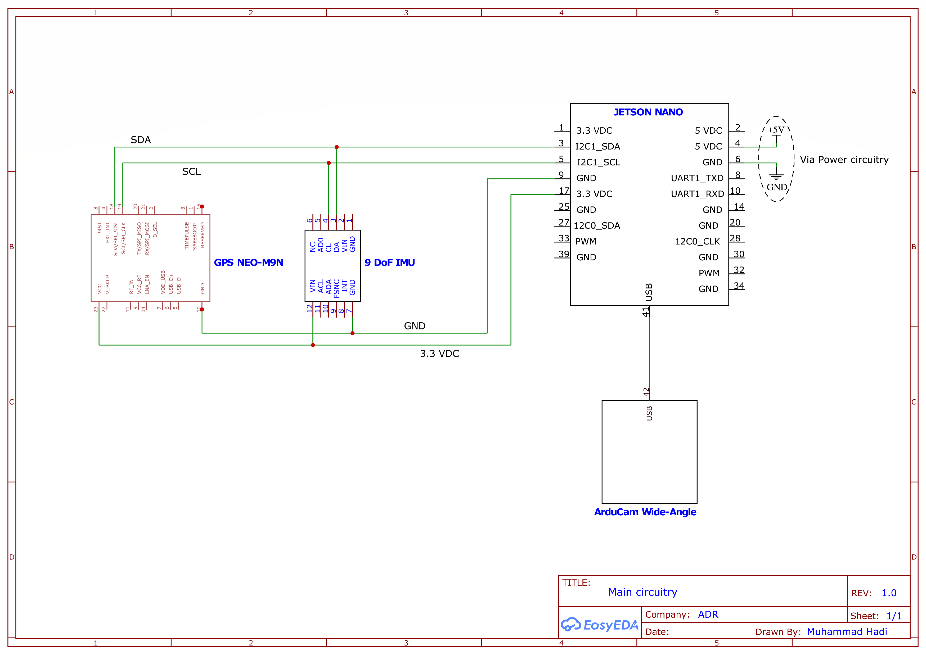This screenshot has height=655, width=926.
Task: Click the junction dot on the SDA wire
Action: (336, 147)
